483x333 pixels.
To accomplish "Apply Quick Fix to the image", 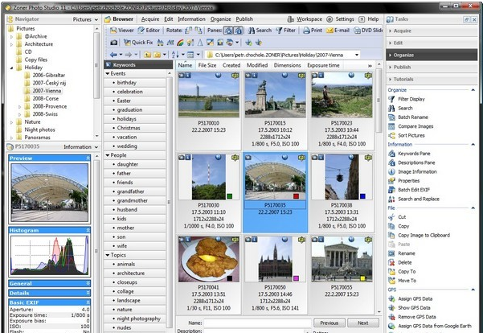I will (138, 43).
